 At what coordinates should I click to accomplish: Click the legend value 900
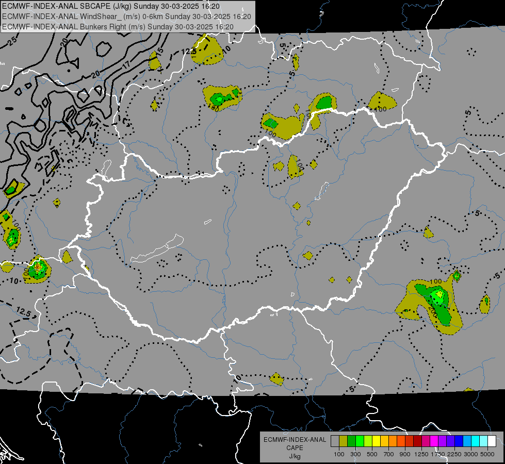pyautogui.click(x=405, y=454)
